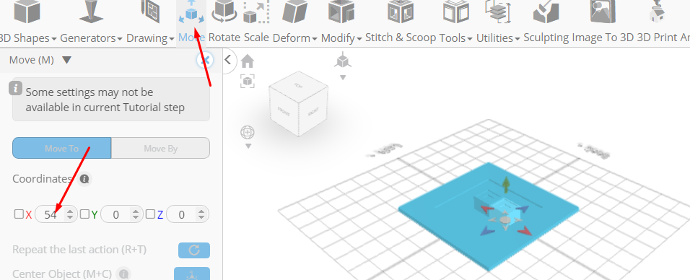Switch to Move By mode
Image resolution: width=690 pixels, height=280 pixels.
[x=161, y=148]
